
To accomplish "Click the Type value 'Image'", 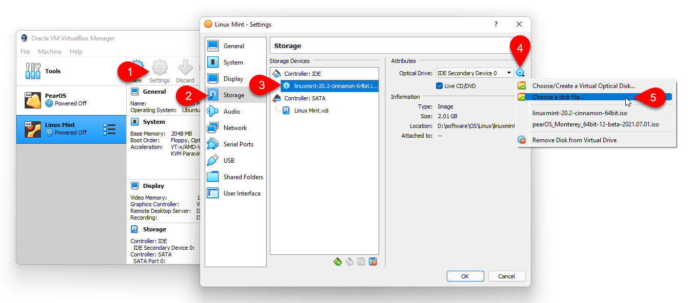I will (x=445, y=106).
